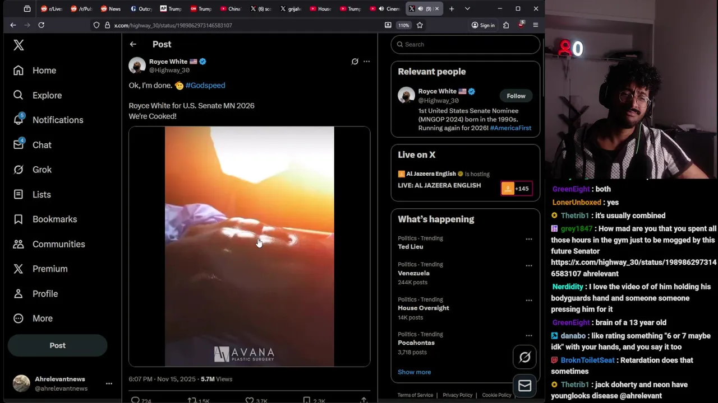
Task: Switch to the r/Live Reddit tab
Action: pyautogui.click(x=51, y=9)
